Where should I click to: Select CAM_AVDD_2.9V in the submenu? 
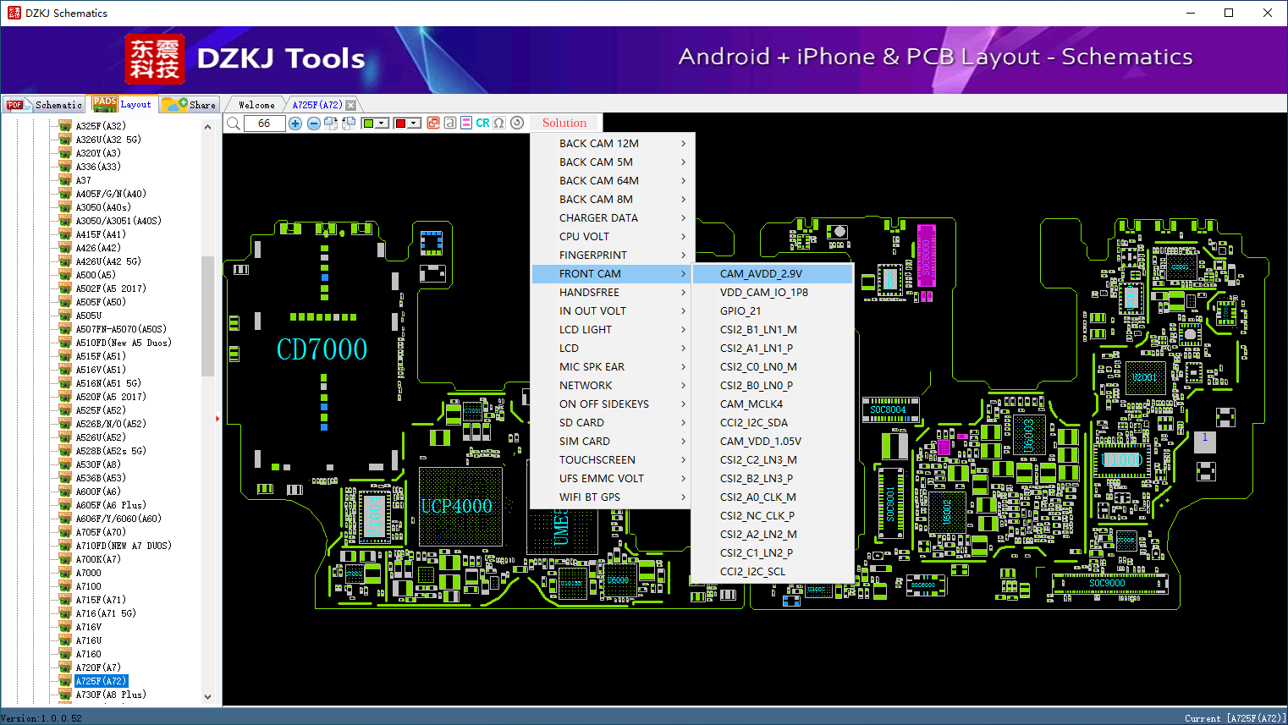[773, 274]
